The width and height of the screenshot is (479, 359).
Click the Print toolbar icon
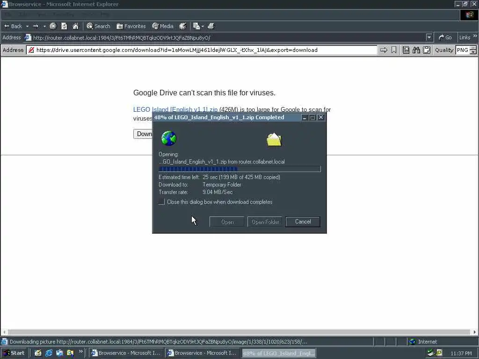coord(211,26)
